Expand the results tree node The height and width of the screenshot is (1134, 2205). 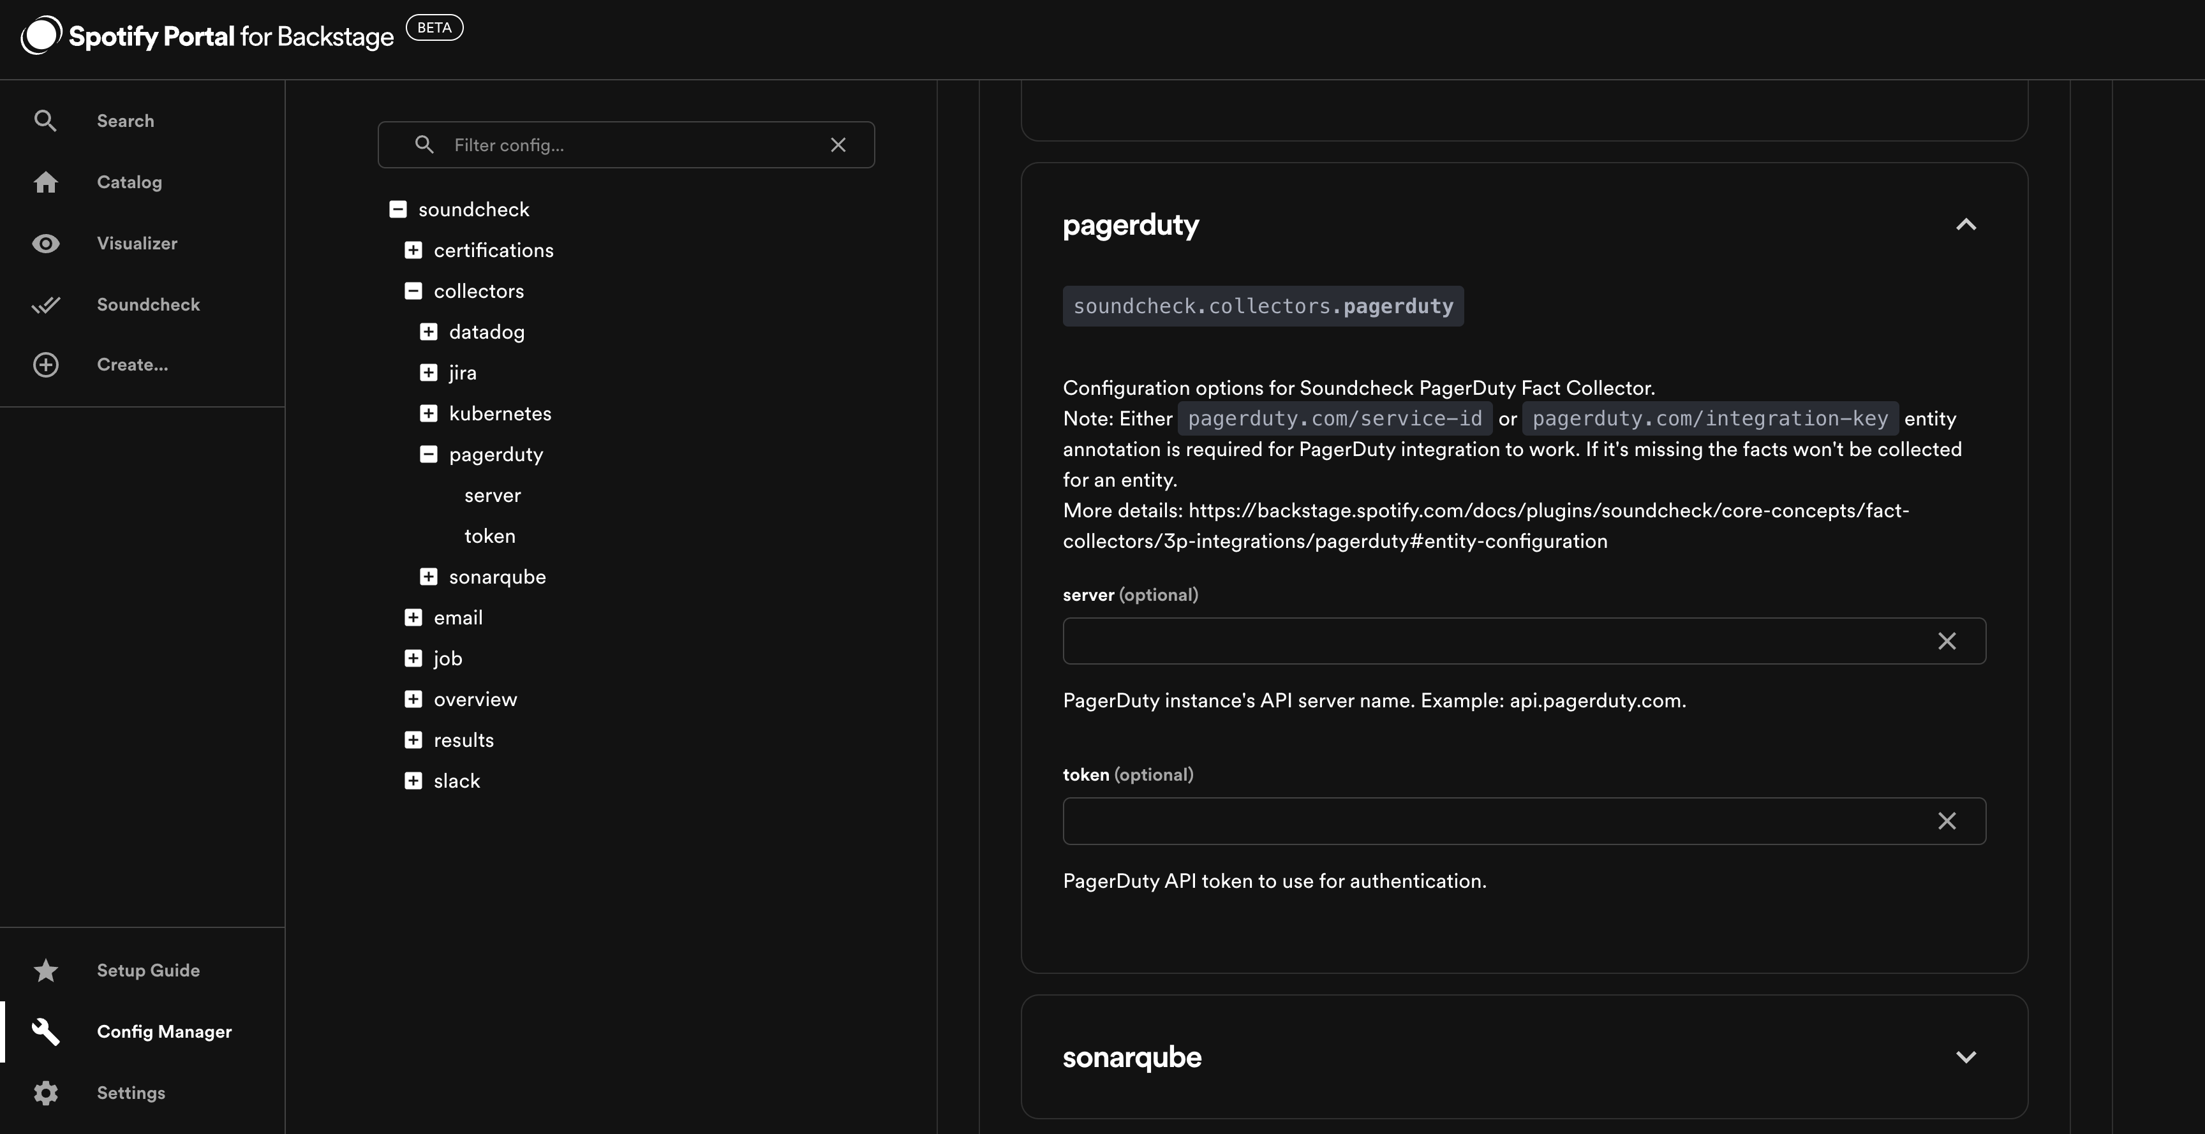click(413, 740)
